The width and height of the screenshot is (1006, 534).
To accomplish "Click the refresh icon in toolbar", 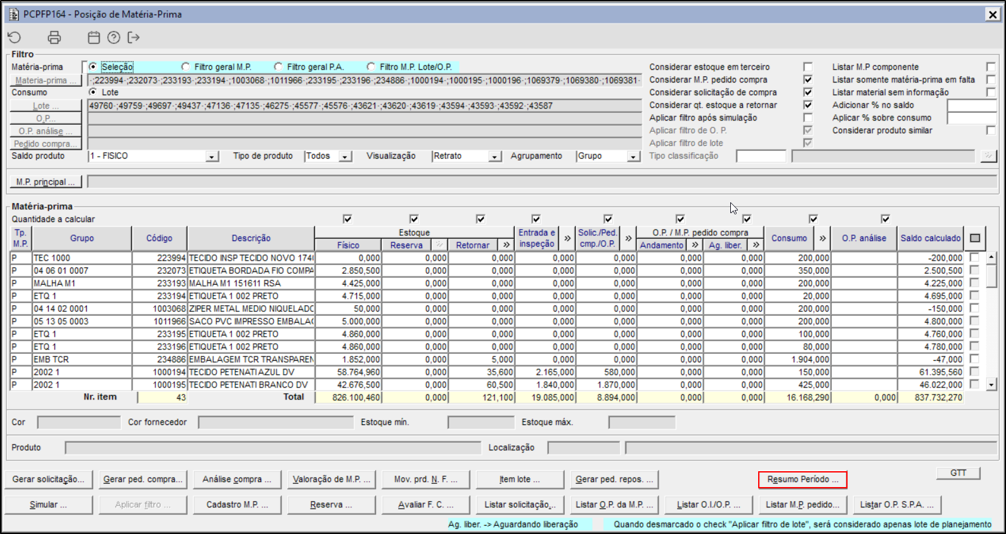I will pyautogui.click(x=15, y=38).
